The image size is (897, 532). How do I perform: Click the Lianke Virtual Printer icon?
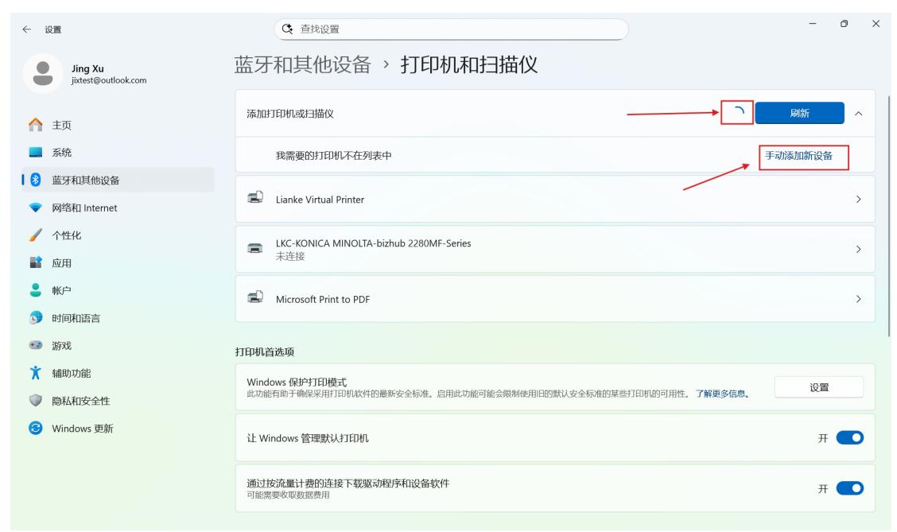coord(255,198)
